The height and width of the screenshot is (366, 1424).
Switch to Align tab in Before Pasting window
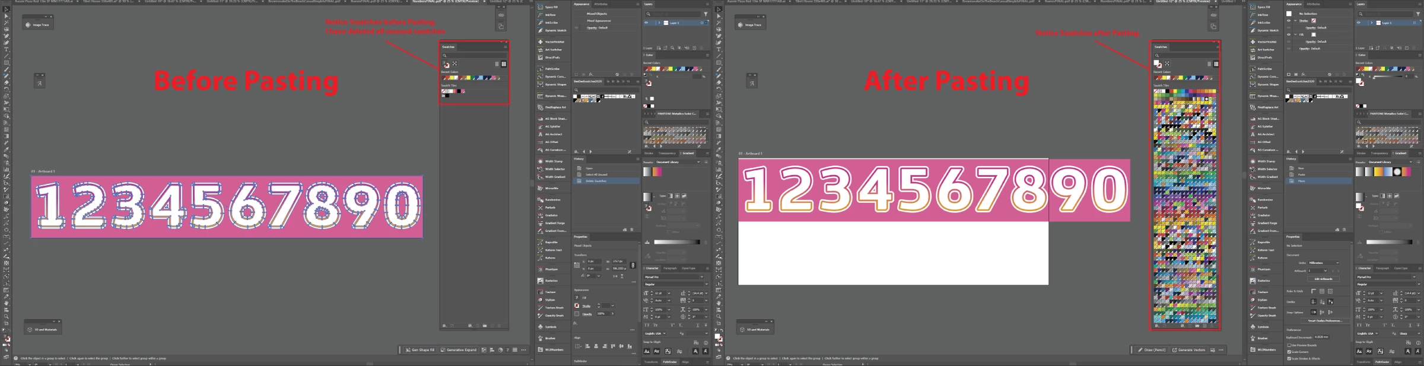click(x=685, y=362)
